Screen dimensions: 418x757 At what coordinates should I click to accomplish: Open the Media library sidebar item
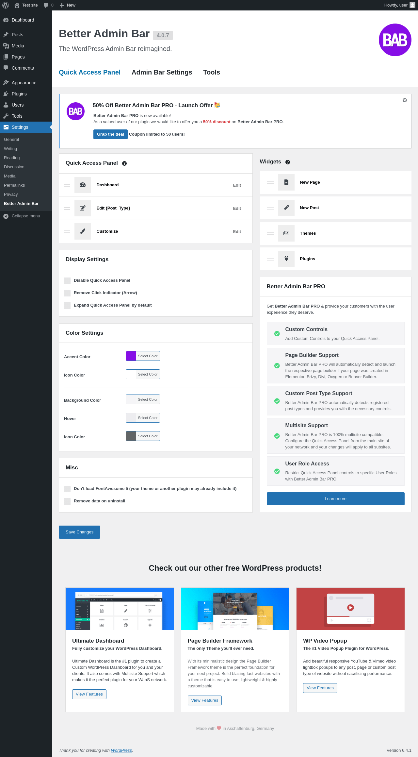[x=26, y=46]
